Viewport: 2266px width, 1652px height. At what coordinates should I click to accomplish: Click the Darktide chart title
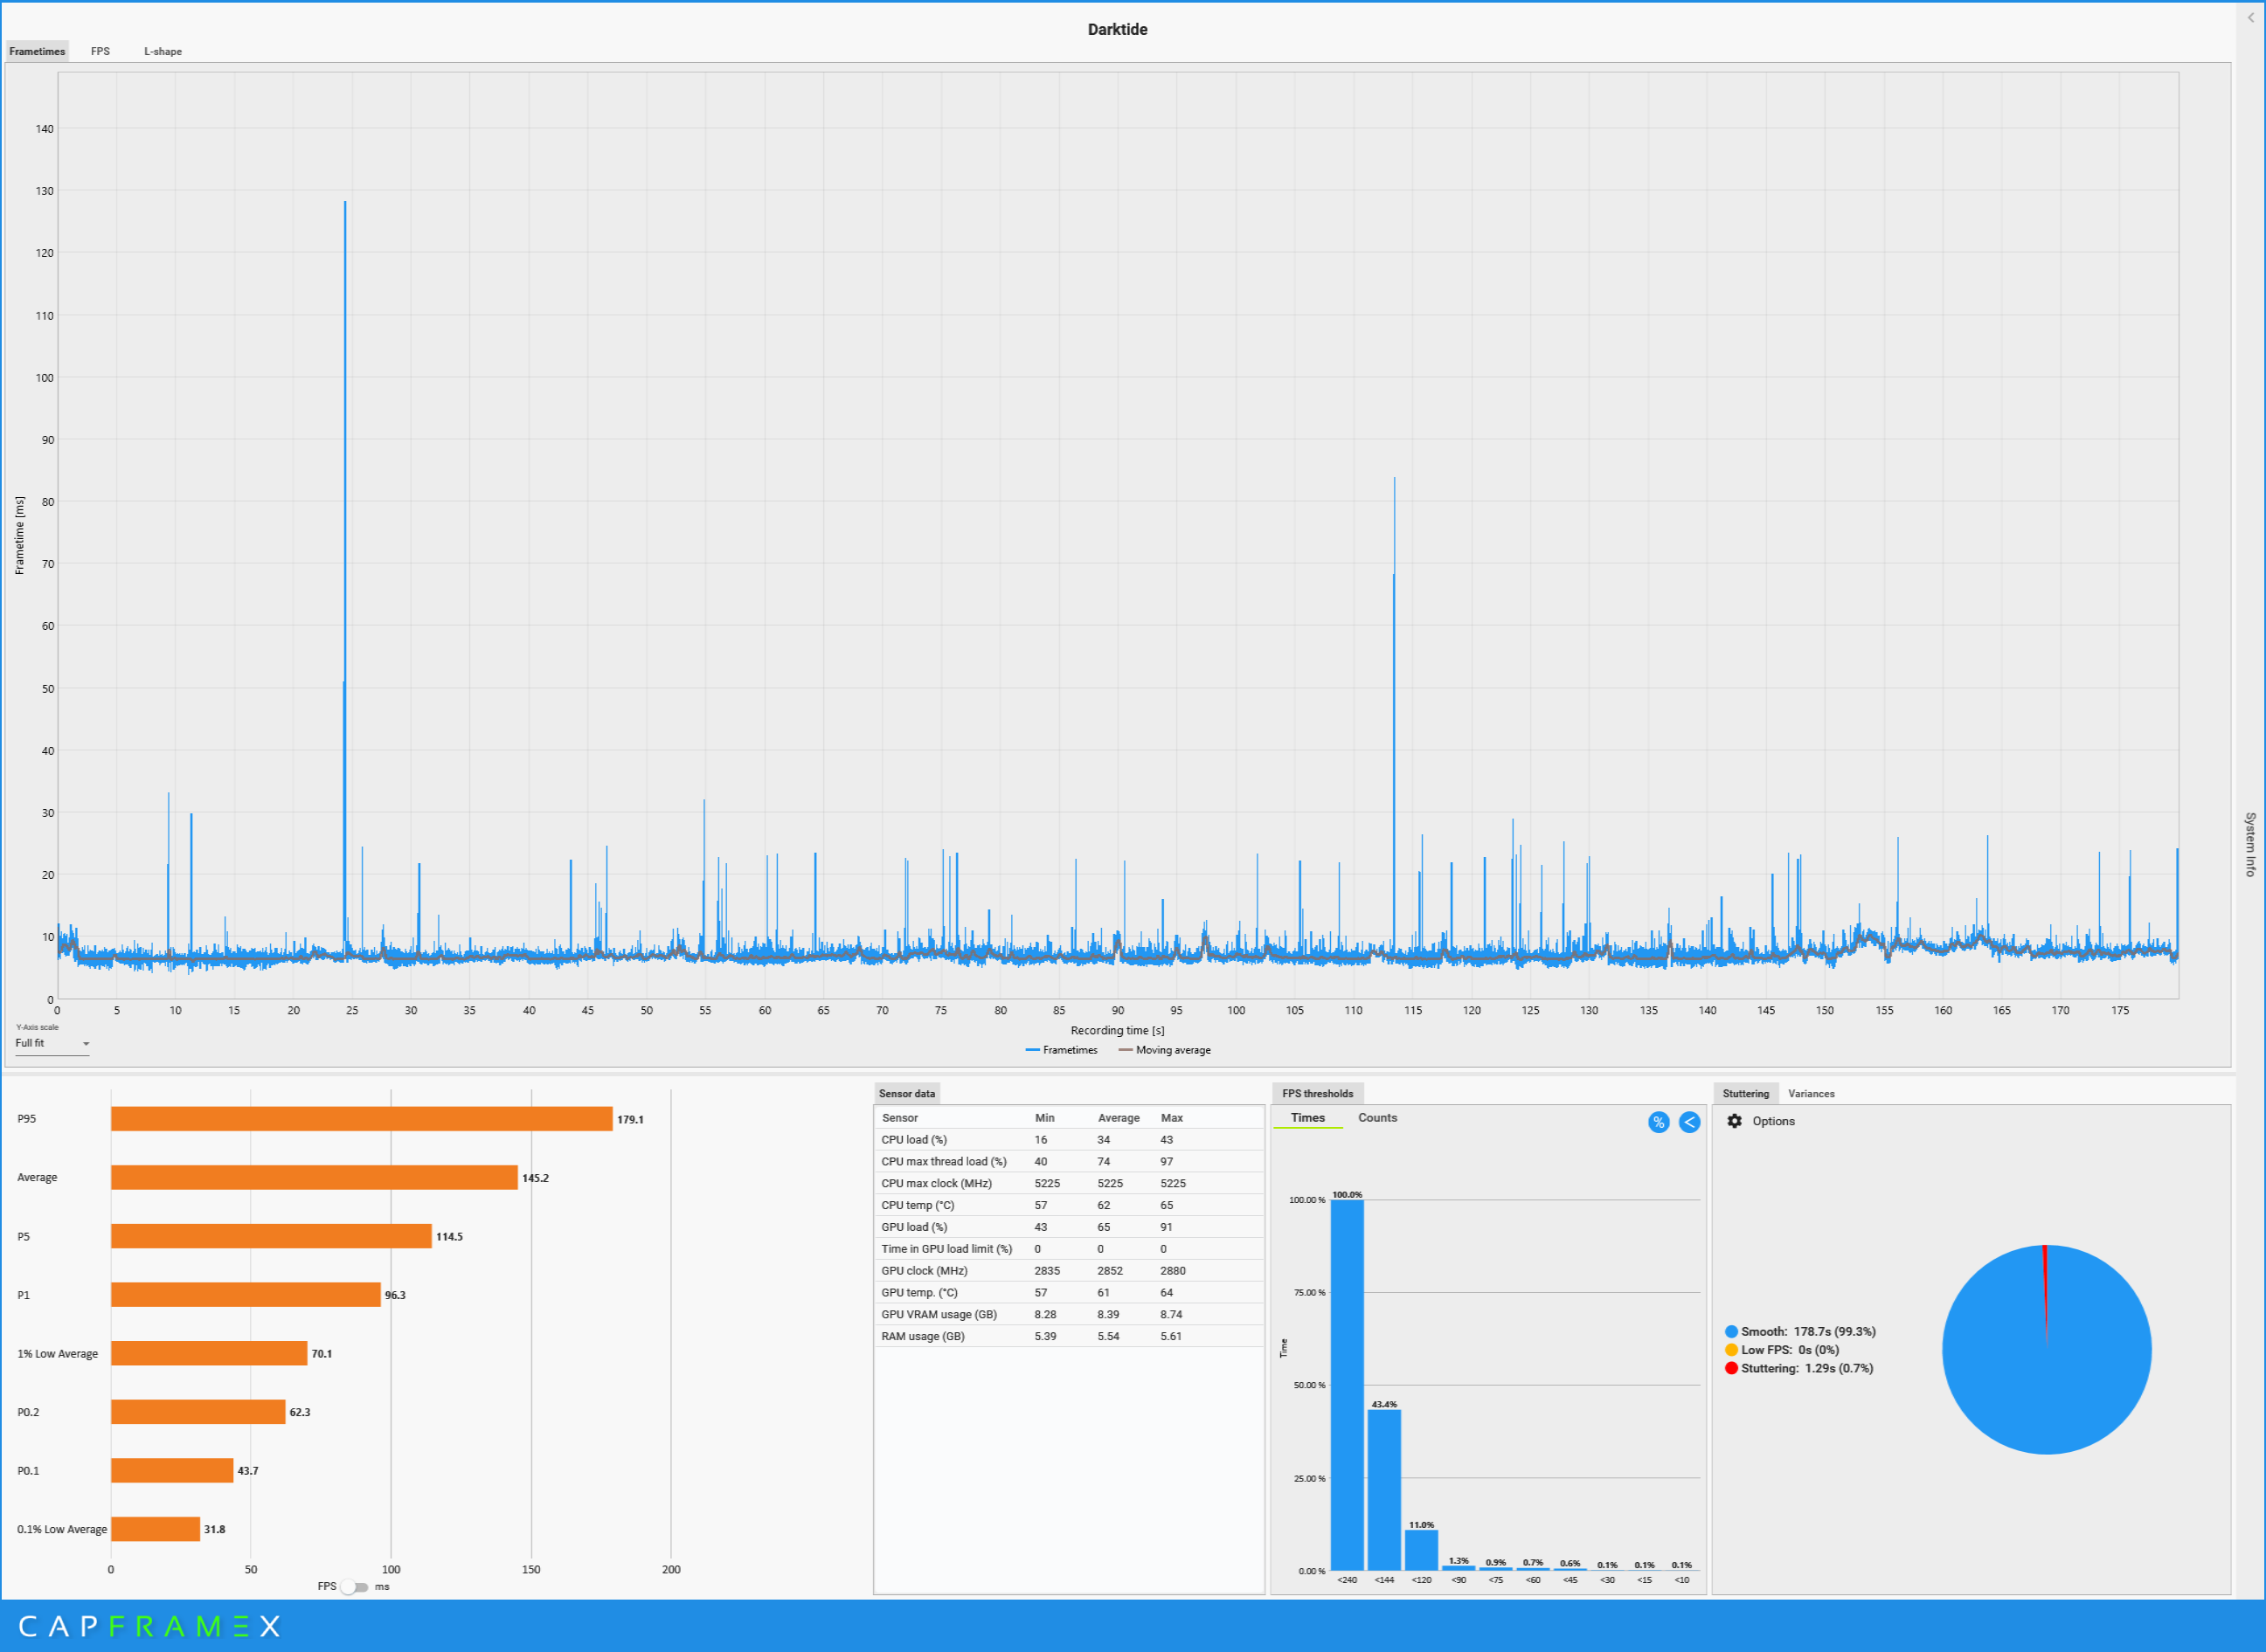click(1118, 29)
